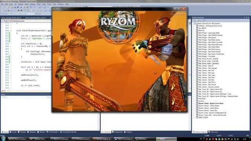Switch to Mozilla Firefox in the taskbar

click(39, 139)
